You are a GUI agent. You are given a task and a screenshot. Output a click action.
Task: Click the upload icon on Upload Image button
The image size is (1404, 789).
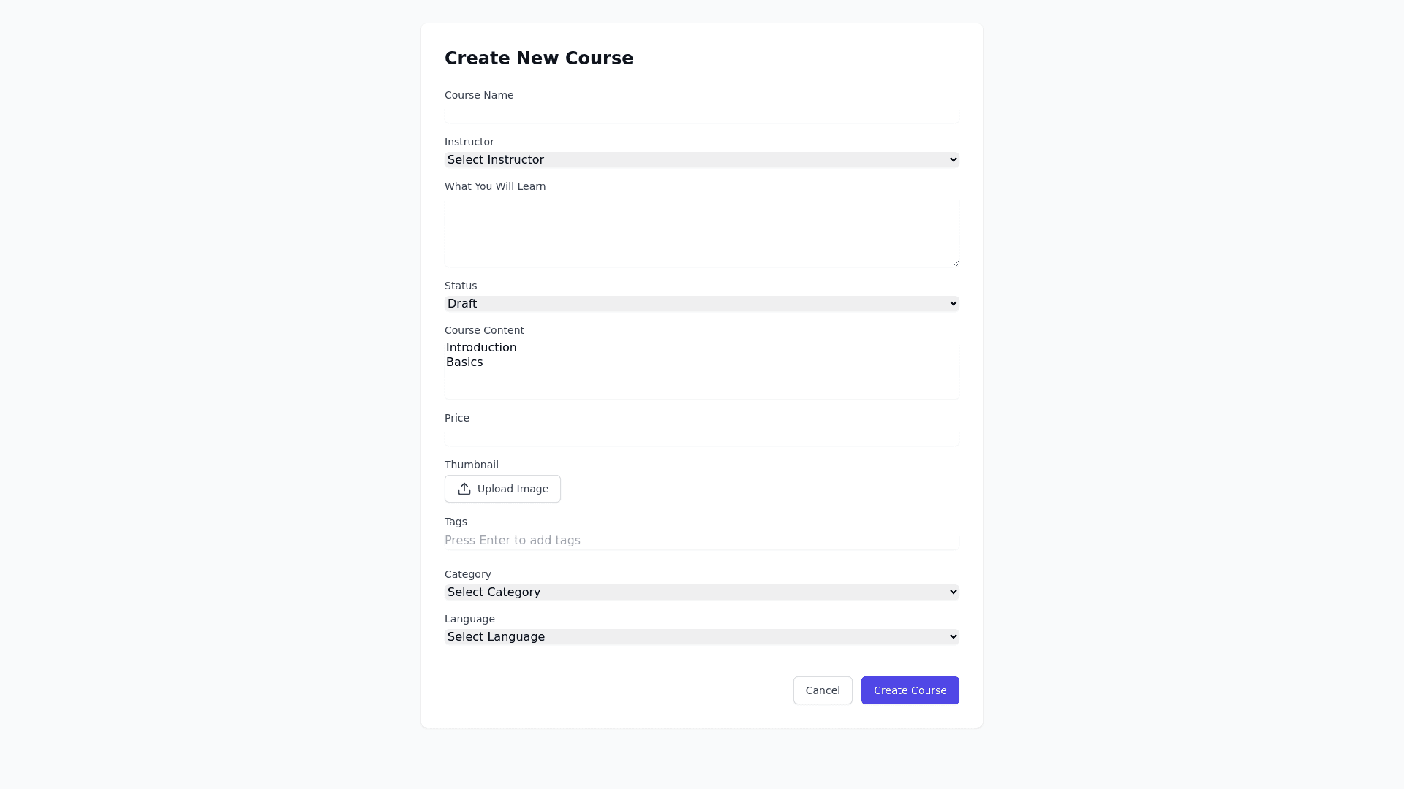coord(465,489)
